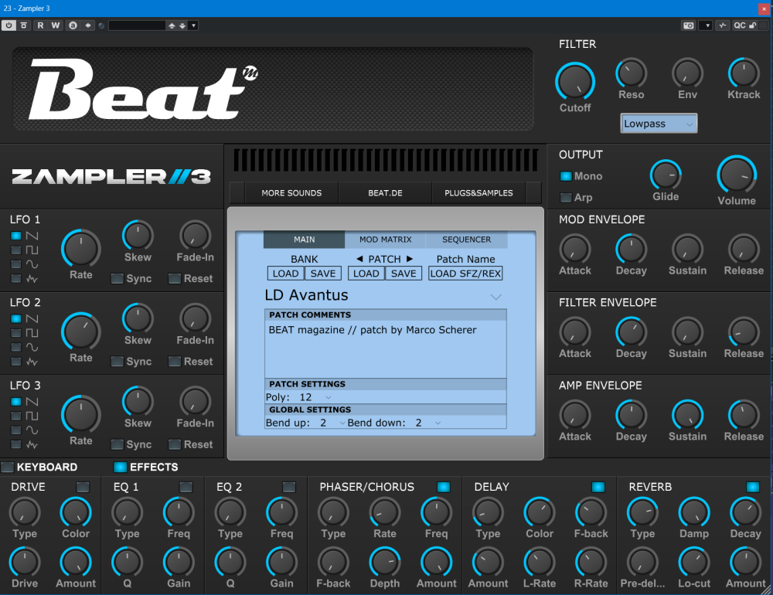This screenshot has height=595, width=773.
Task: Enable the Arp checkbox
Action: coord(566,198)
